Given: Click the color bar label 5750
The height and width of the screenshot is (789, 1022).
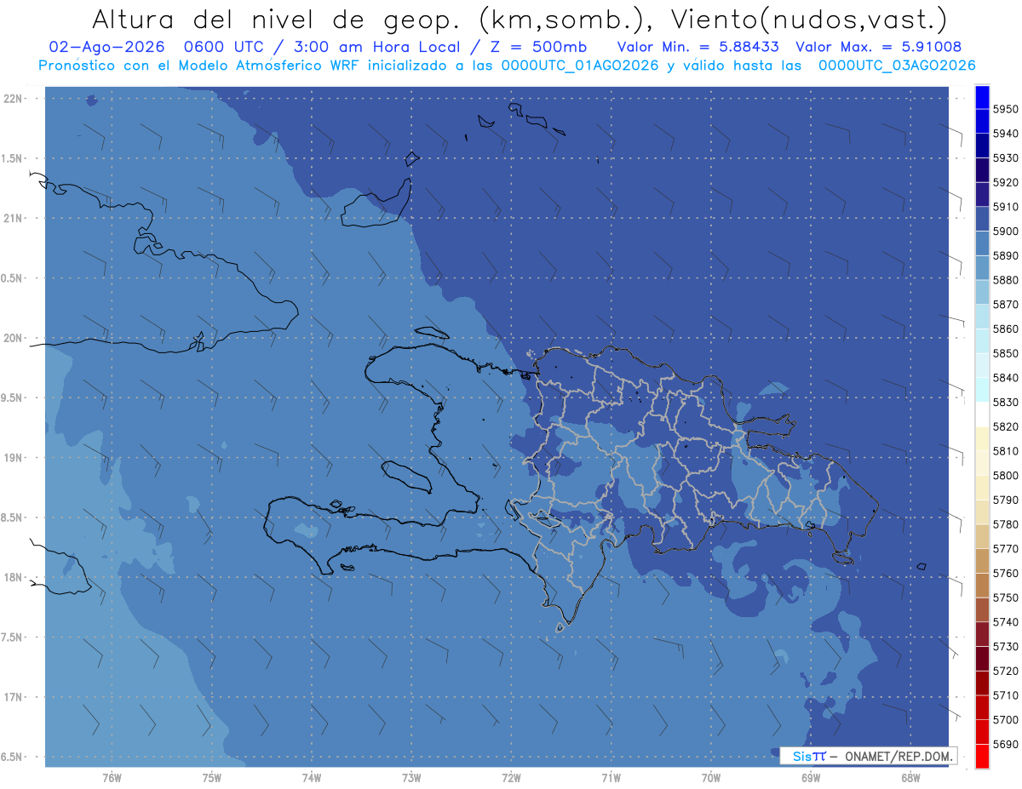Looking at the screenshot, I should point(1006,597).
